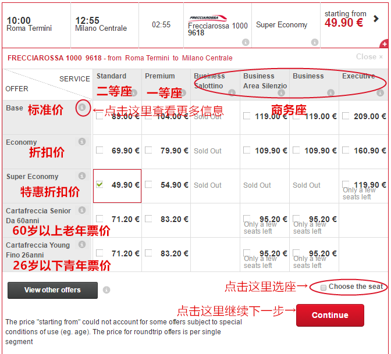Select Economy Standard 69.90 € checkbox
Viewport: 391px width, 354px height.
pos(99,150)
